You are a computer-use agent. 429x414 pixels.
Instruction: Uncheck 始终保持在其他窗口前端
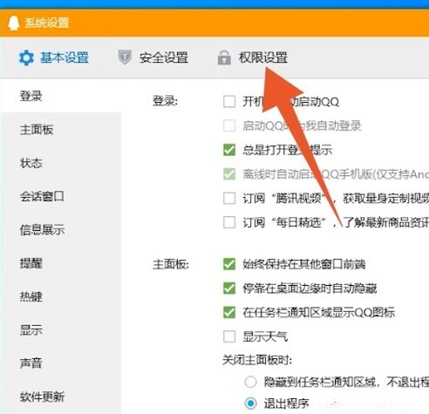pos(229,264)
